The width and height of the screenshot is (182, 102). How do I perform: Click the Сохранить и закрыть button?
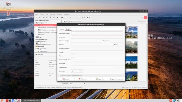click(116, 79)
